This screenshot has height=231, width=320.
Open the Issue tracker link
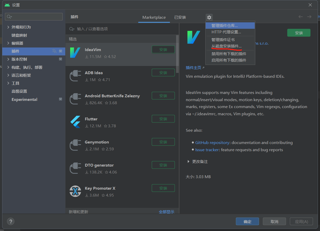pyautogui.click(x=207, y=150)
